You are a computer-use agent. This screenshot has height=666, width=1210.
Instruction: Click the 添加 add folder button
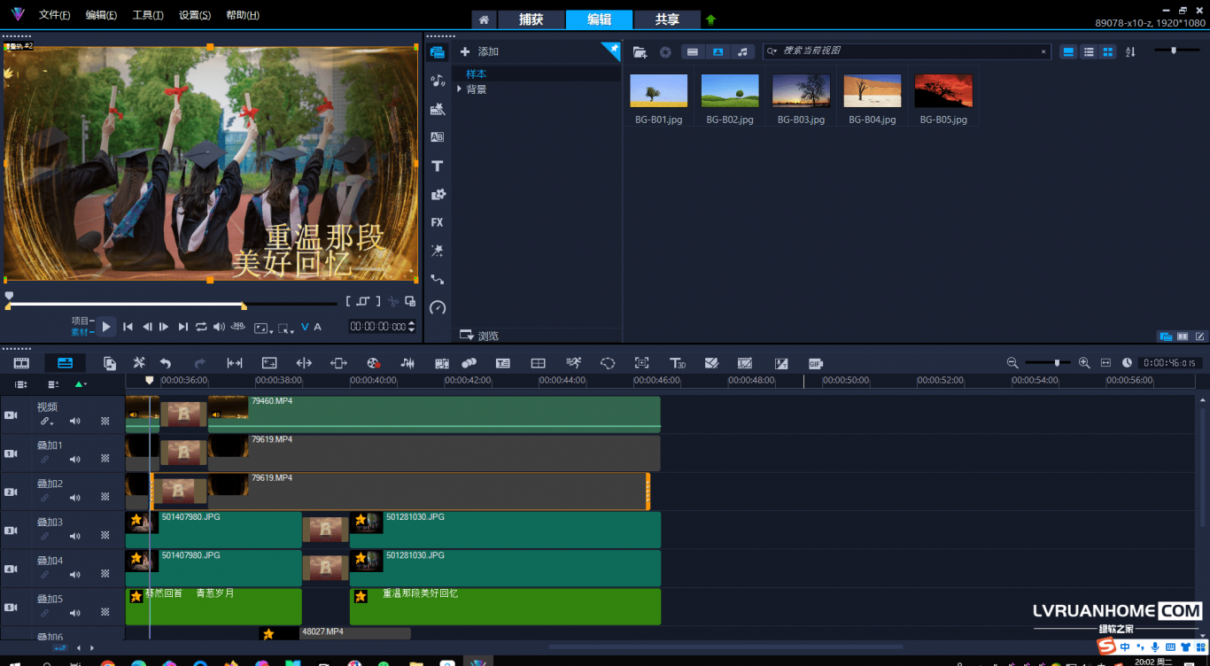(x=479, y=52)
